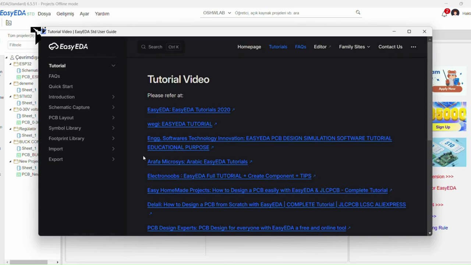
Task: Expand the Symbol Library section chevron
Action: (x=113, y=128)
